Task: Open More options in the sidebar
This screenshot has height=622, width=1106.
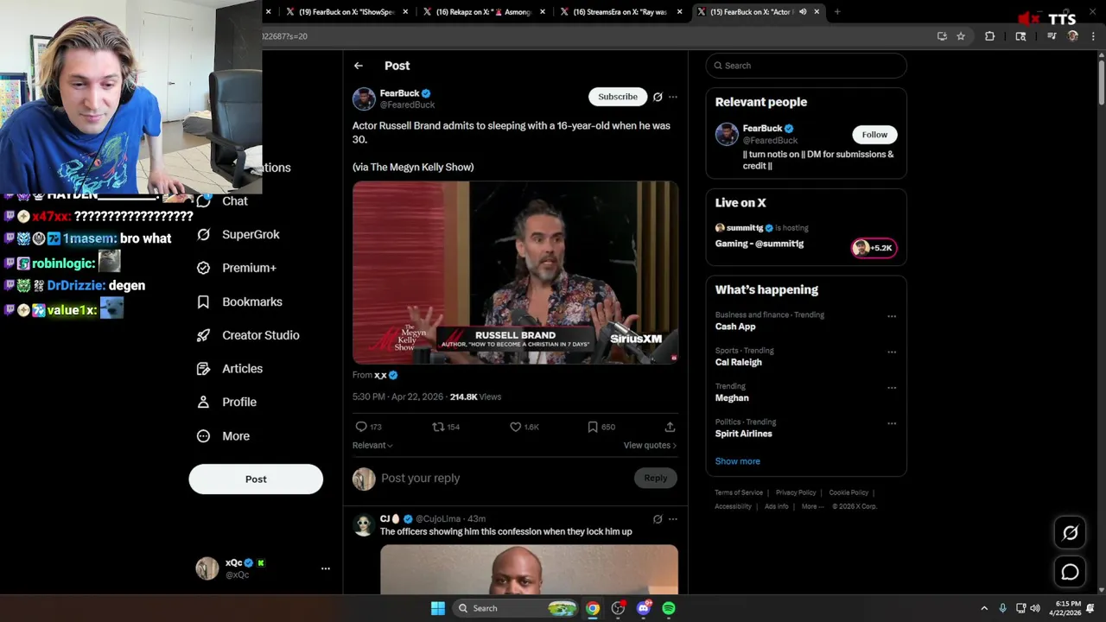Action: [223, 436]
